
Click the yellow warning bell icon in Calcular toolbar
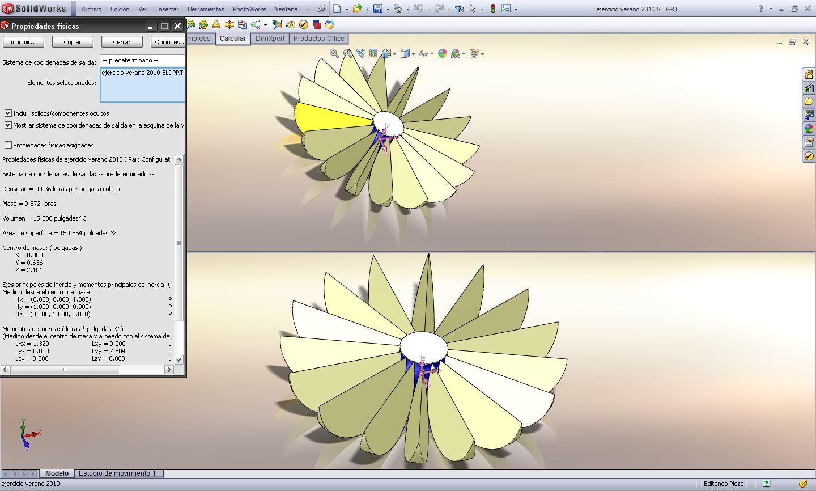click(216, 24)
